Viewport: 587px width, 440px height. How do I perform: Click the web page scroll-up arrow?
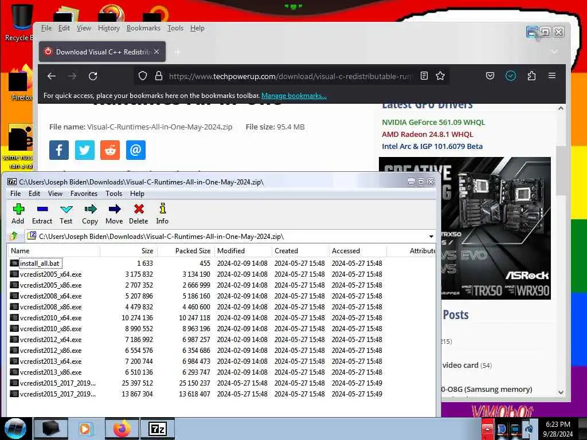click(561, 108)
